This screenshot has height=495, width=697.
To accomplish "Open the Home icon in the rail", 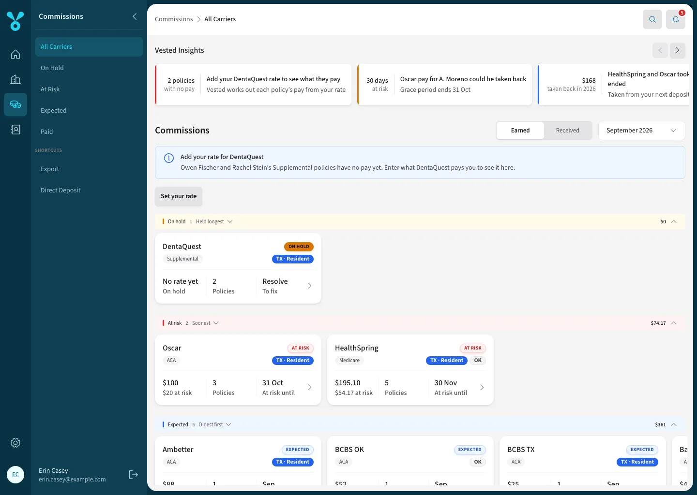I will (15, 54).
